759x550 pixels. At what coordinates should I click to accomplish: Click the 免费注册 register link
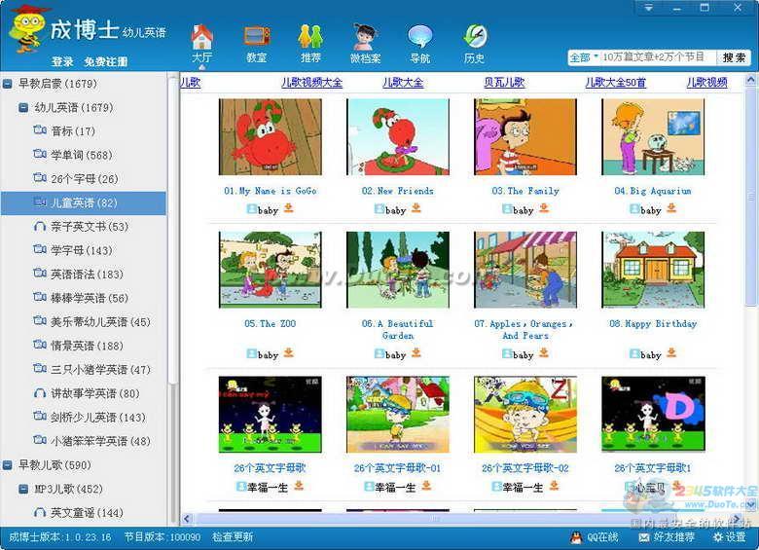(105, 61)
